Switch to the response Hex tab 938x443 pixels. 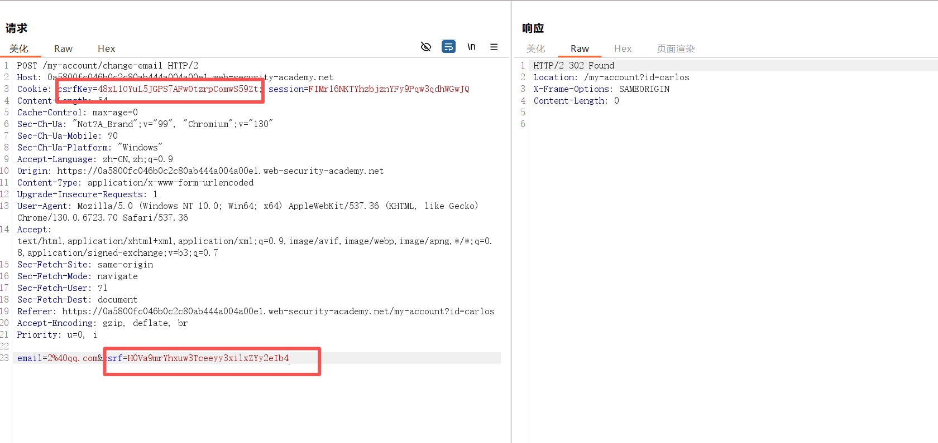(623, 49)
